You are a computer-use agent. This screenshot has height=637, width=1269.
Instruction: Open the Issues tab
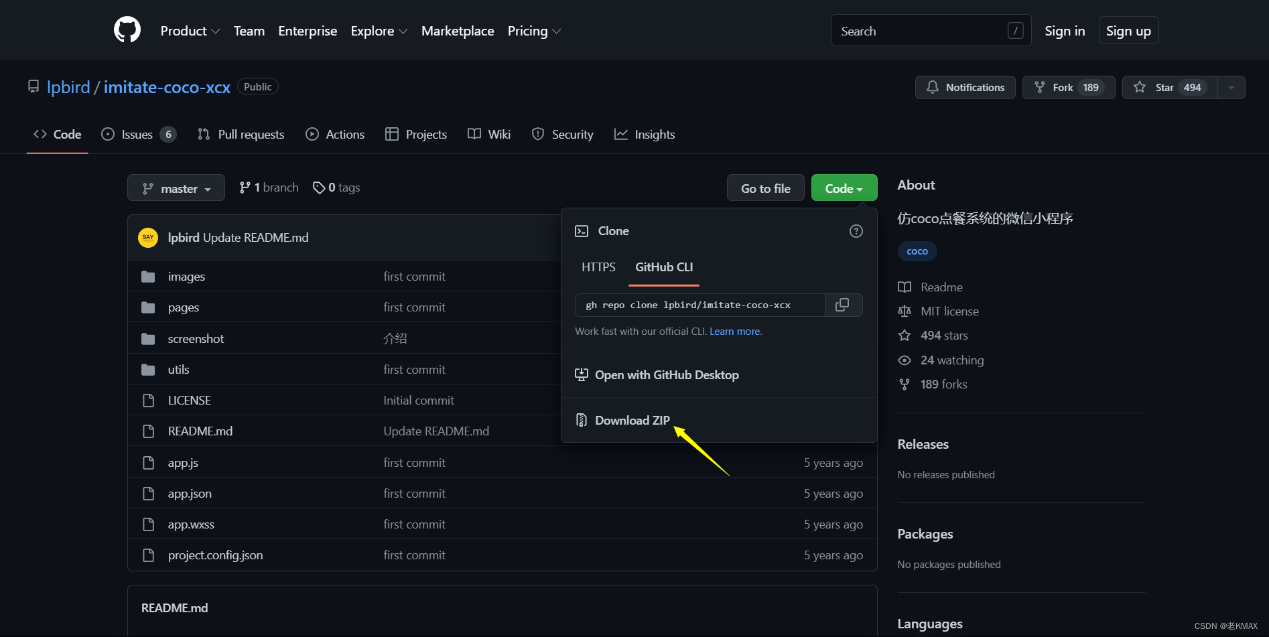pos(139,135)
